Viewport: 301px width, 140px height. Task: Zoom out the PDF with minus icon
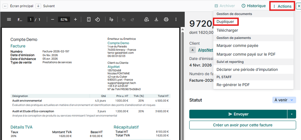point(52,20)
